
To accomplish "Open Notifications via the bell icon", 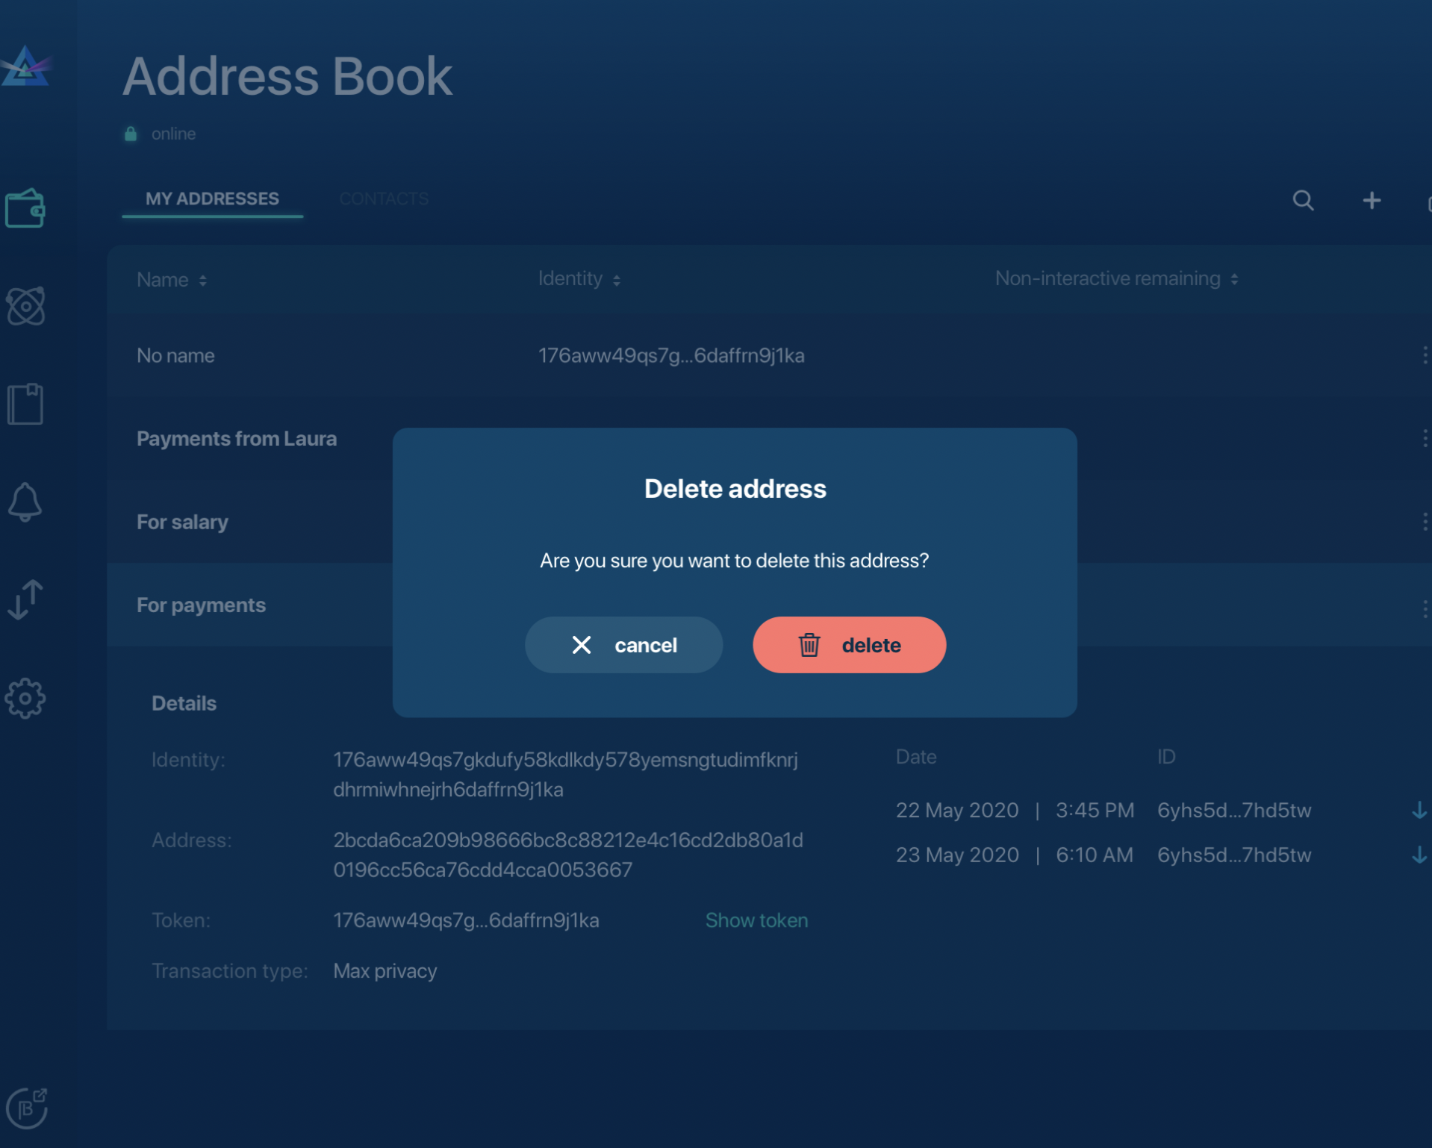I will point(26,502).
